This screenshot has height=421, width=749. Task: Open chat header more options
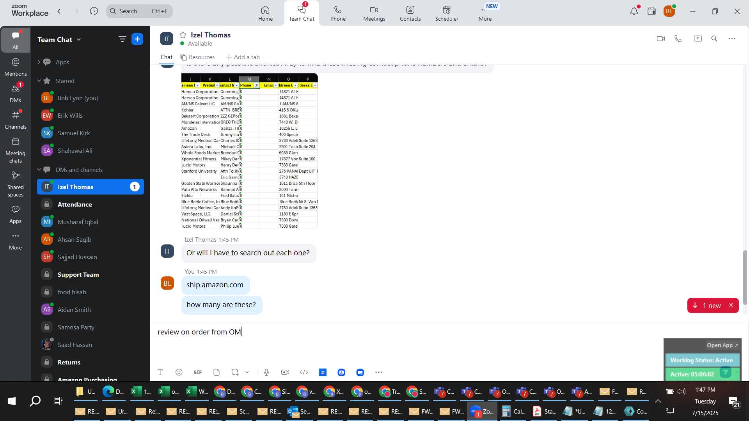(x=732, y=39)
